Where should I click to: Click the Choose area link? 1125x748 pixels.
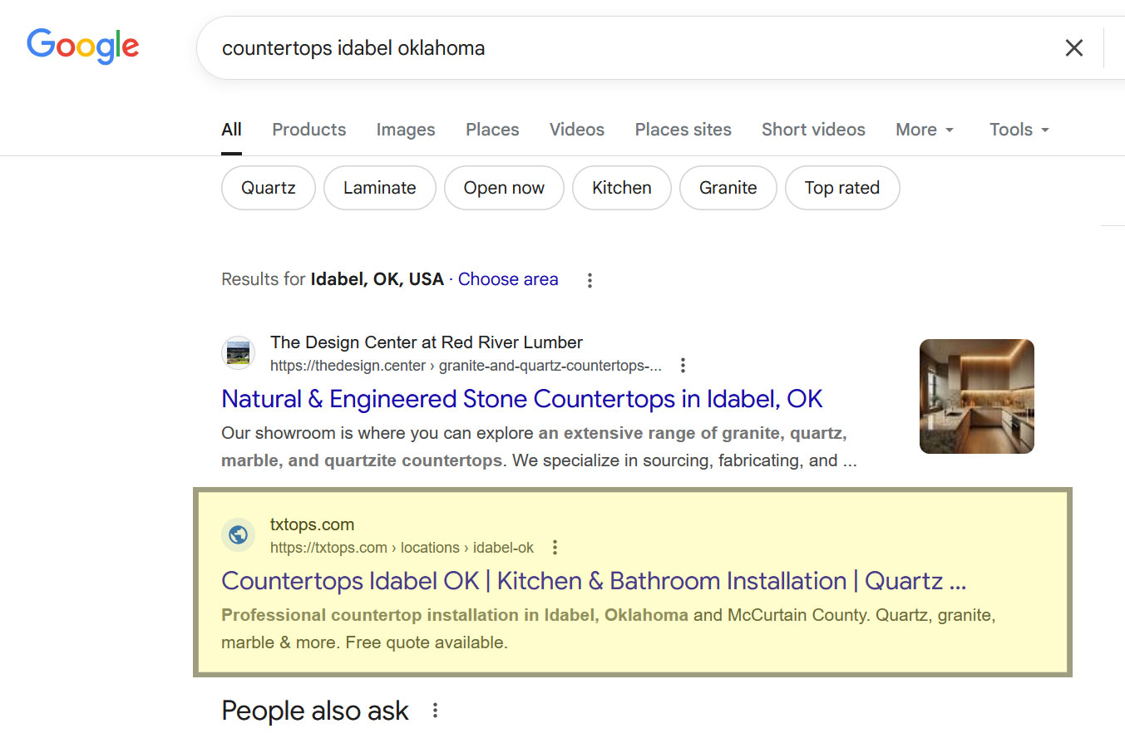point(508,279)
